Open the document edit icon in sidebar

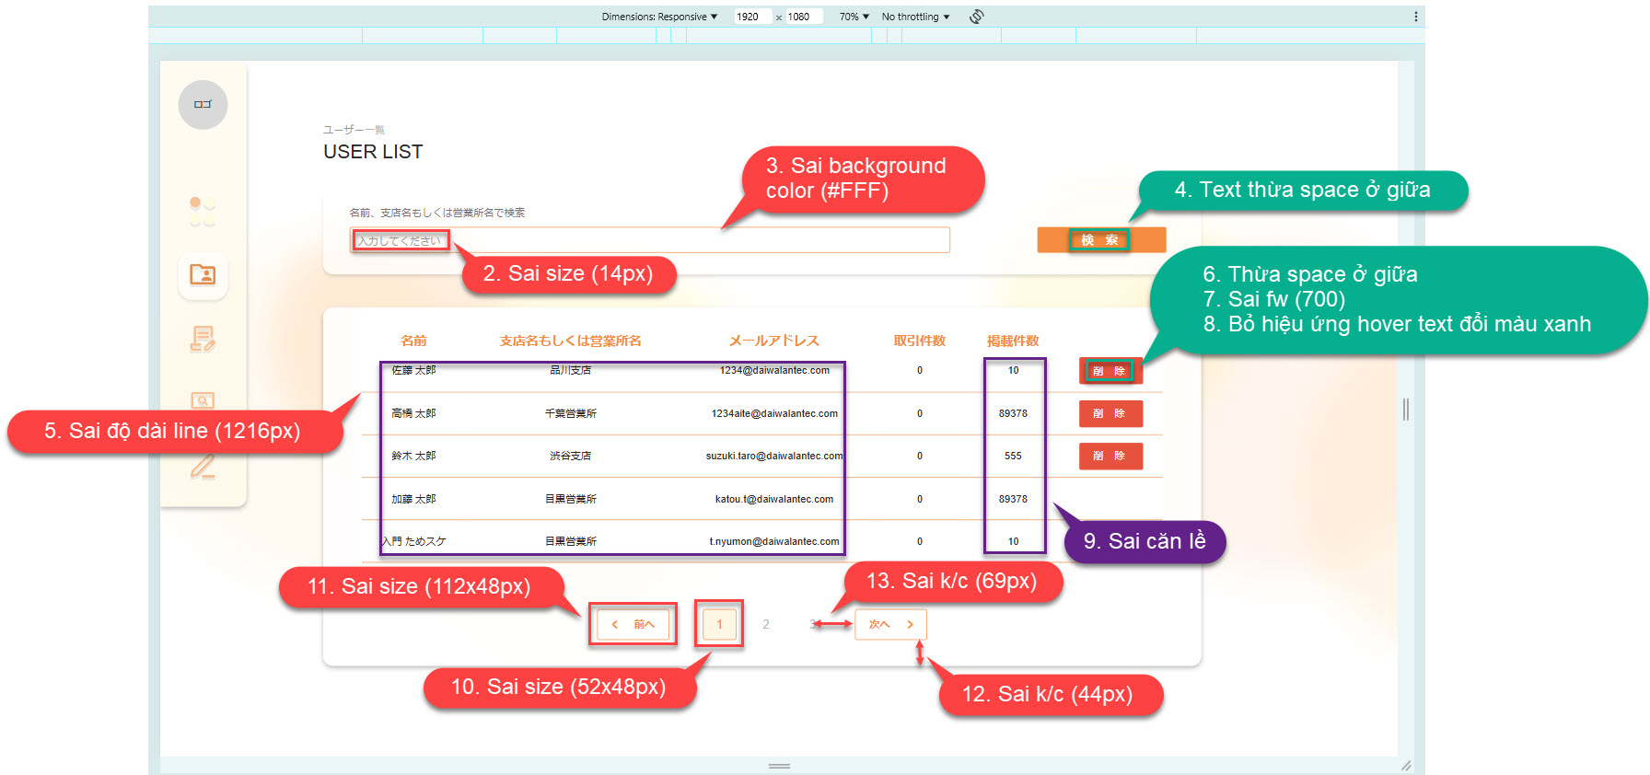click(x=203, y=339)
